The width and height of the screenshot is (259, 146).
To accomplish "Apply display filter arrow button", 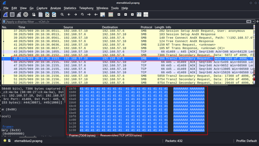I will click(249, 22).
